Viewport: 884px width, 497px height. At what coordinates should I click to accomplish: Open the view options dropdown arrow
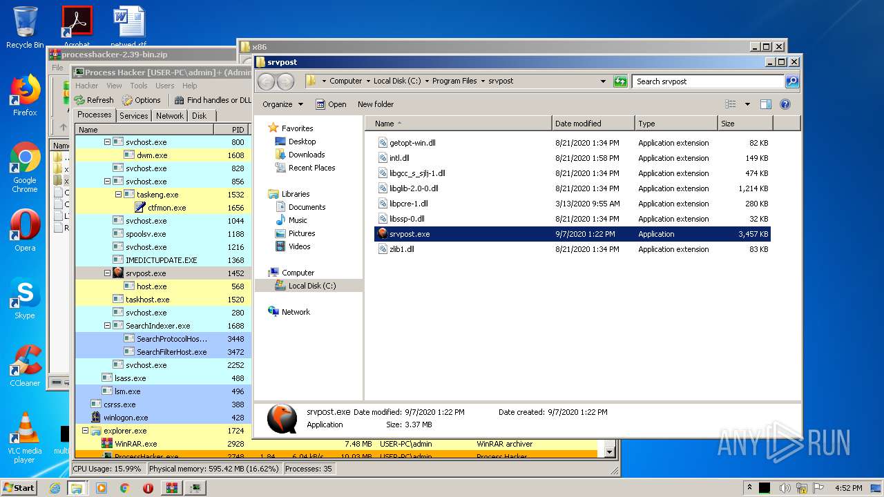tap(747, 104)
